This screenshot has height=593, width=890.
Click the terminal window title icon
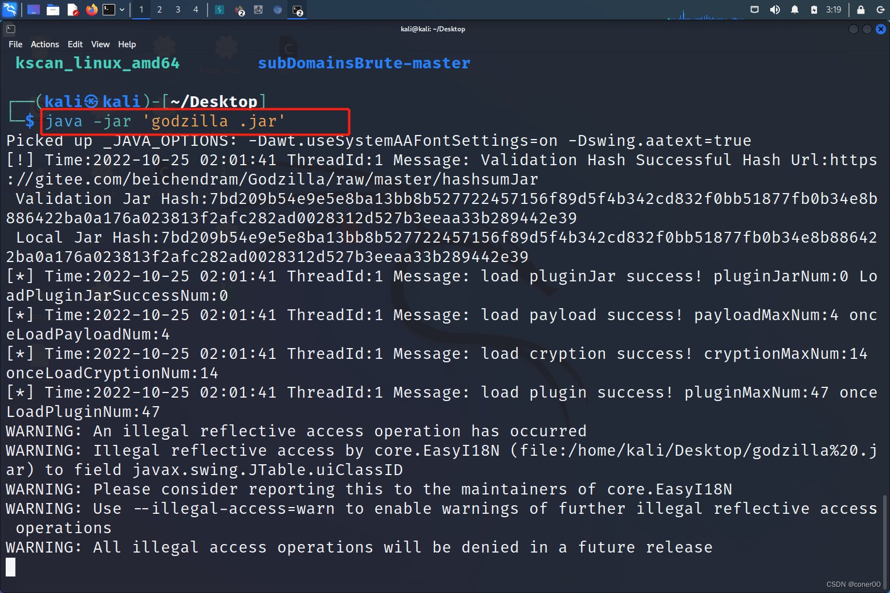11,29
